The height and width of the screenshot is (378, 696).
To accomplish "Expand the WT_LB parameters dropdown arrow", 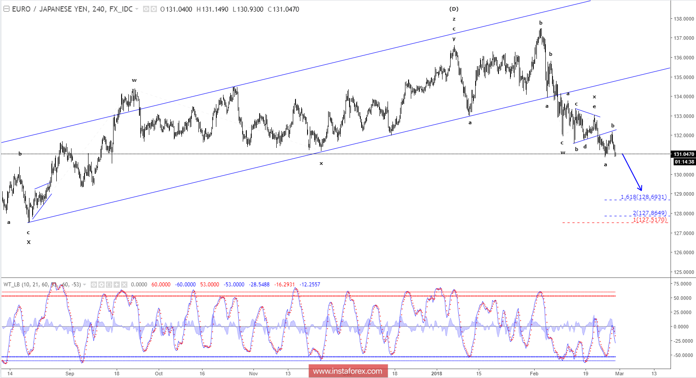I will tap(84, 284).
